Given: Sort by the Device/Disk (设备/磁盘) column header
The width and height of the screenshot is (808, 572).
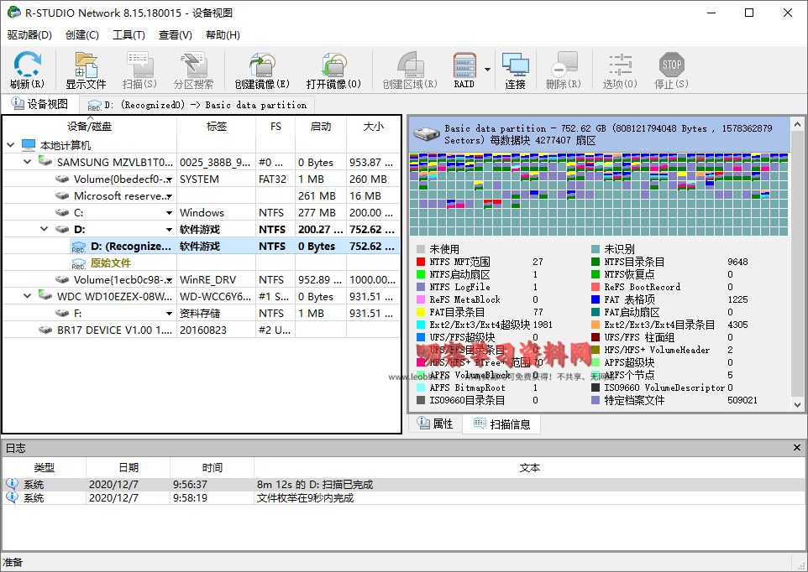Looking at the screenshot, I should (90, 127).
